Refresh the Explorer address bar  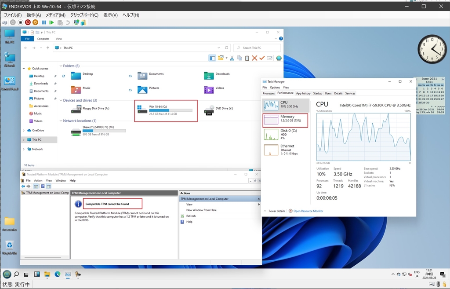(x=226, y=48)
